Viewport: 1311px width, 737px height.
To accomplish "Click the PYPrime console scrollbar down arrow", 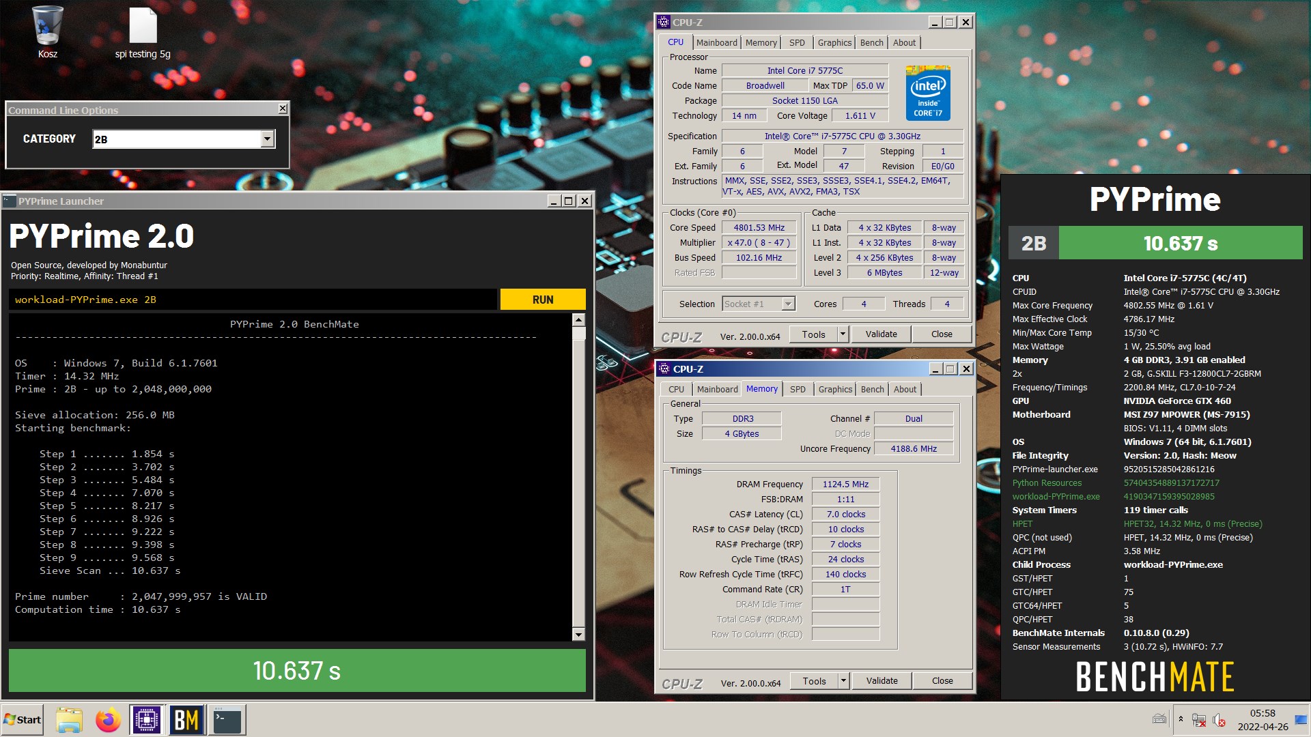I will pos(578,635).
